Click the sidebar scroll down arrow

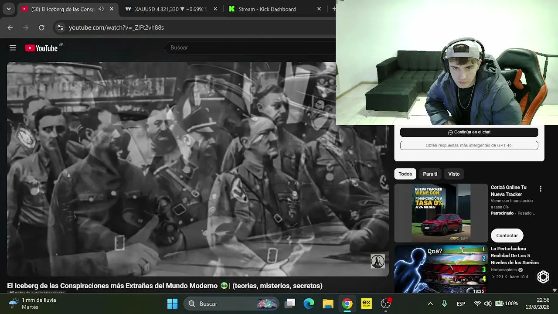point(555,290)
